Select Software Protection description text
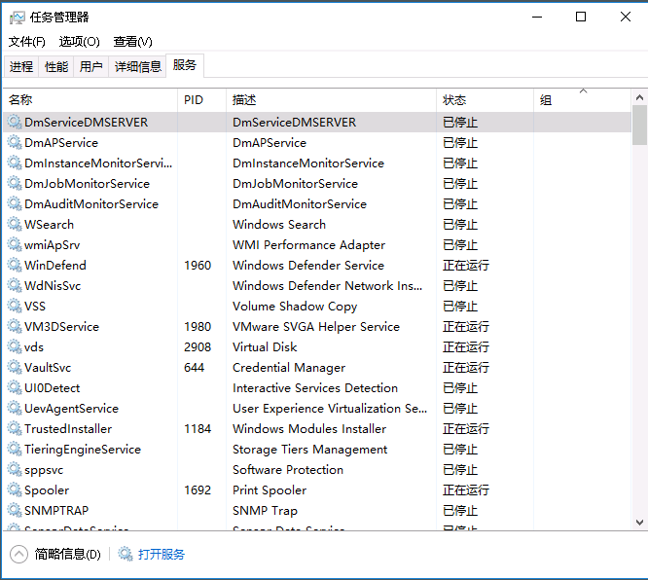This screenshot has height=580, width=648. click(288, 470)
